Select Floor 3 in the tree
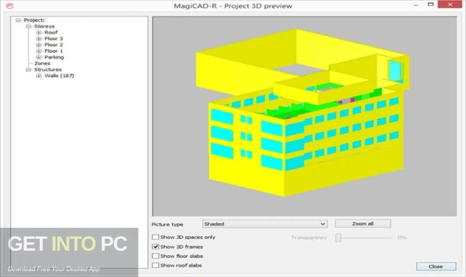 click(54, 39)
